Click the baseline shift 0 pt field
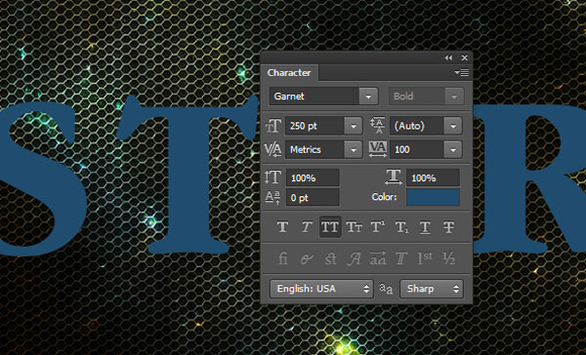Screen dimensions: 586x355 (x=313, y=197)
